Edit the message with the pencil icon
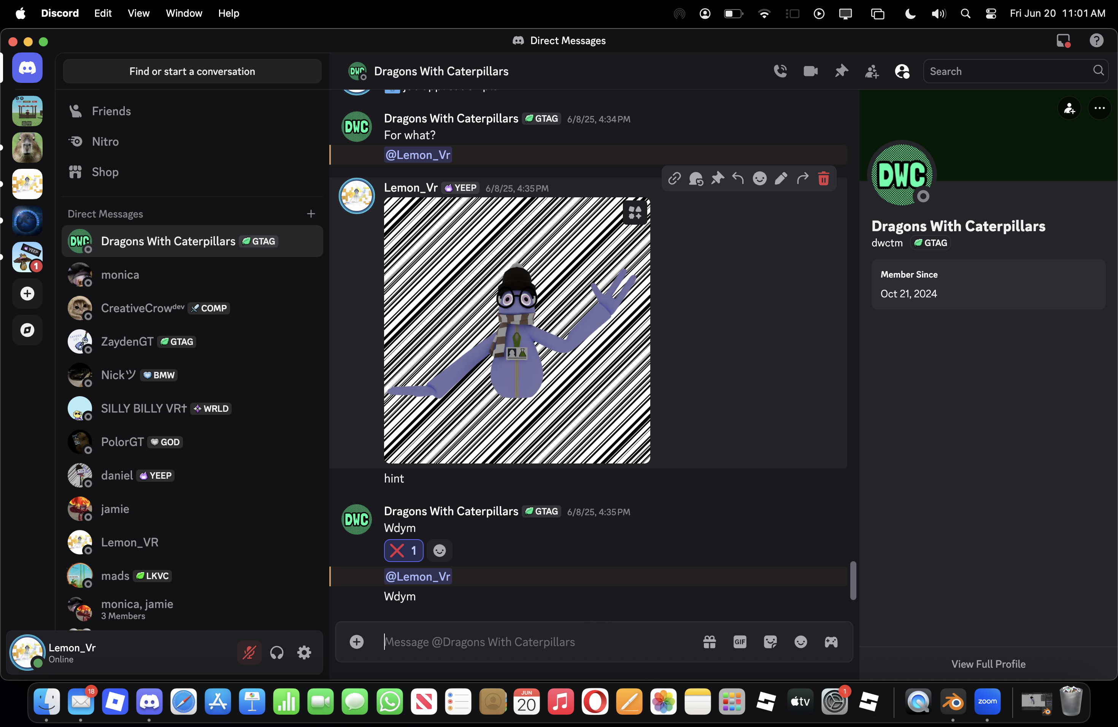Image resolution: width=1118 pixels, height=727 pixels. (x=781, y=178)
